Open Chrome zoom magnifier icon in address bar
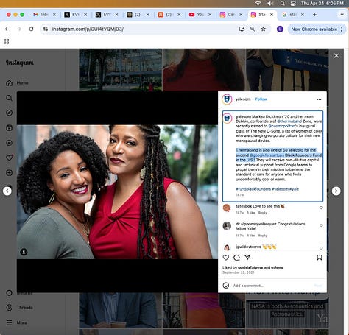Screen dimensions: 349x335 pyautogui.click(x=253, y=29)
